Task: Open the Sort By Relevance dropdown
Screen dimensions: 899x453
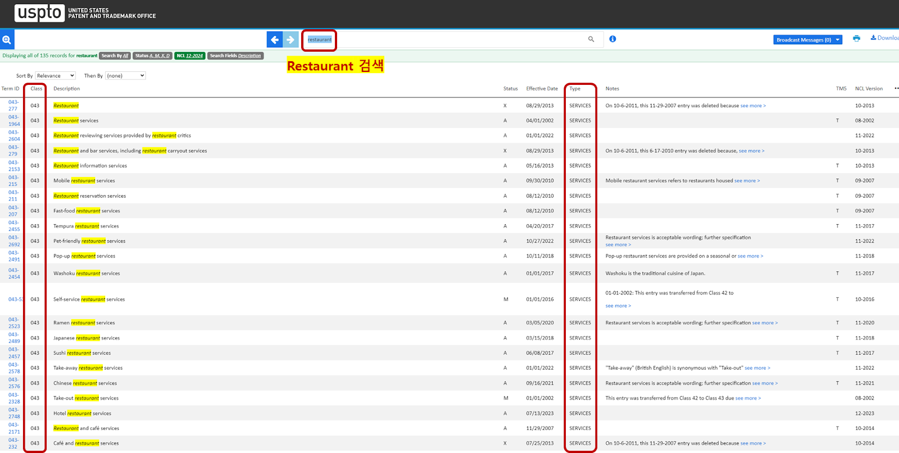Action: (x=55, y=75)
